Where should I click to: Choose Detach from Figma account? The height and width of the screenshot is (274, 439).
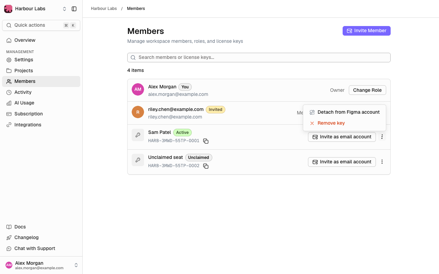pos(344,112)
